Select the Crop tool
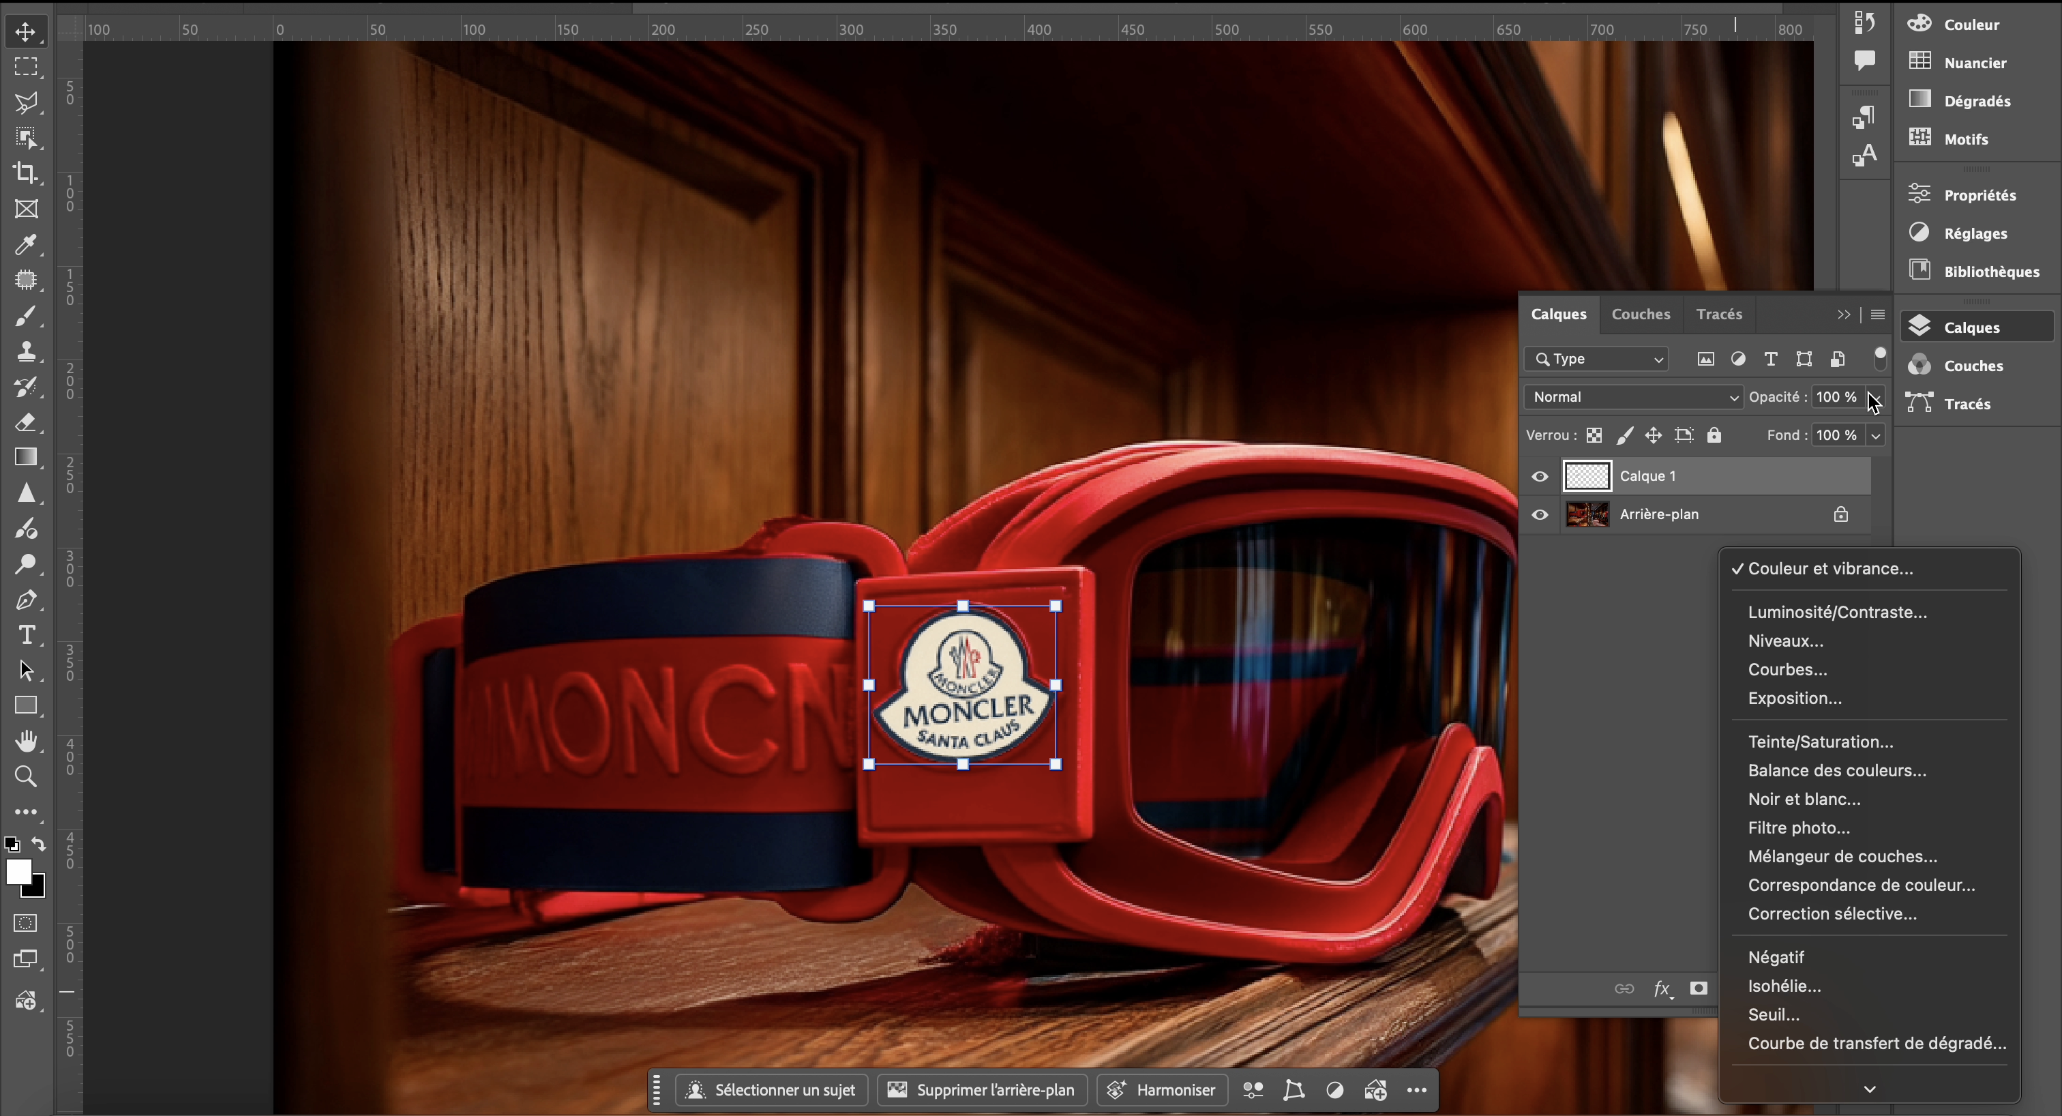This screenshot has height=1116, width=2062. pos(26,173)
